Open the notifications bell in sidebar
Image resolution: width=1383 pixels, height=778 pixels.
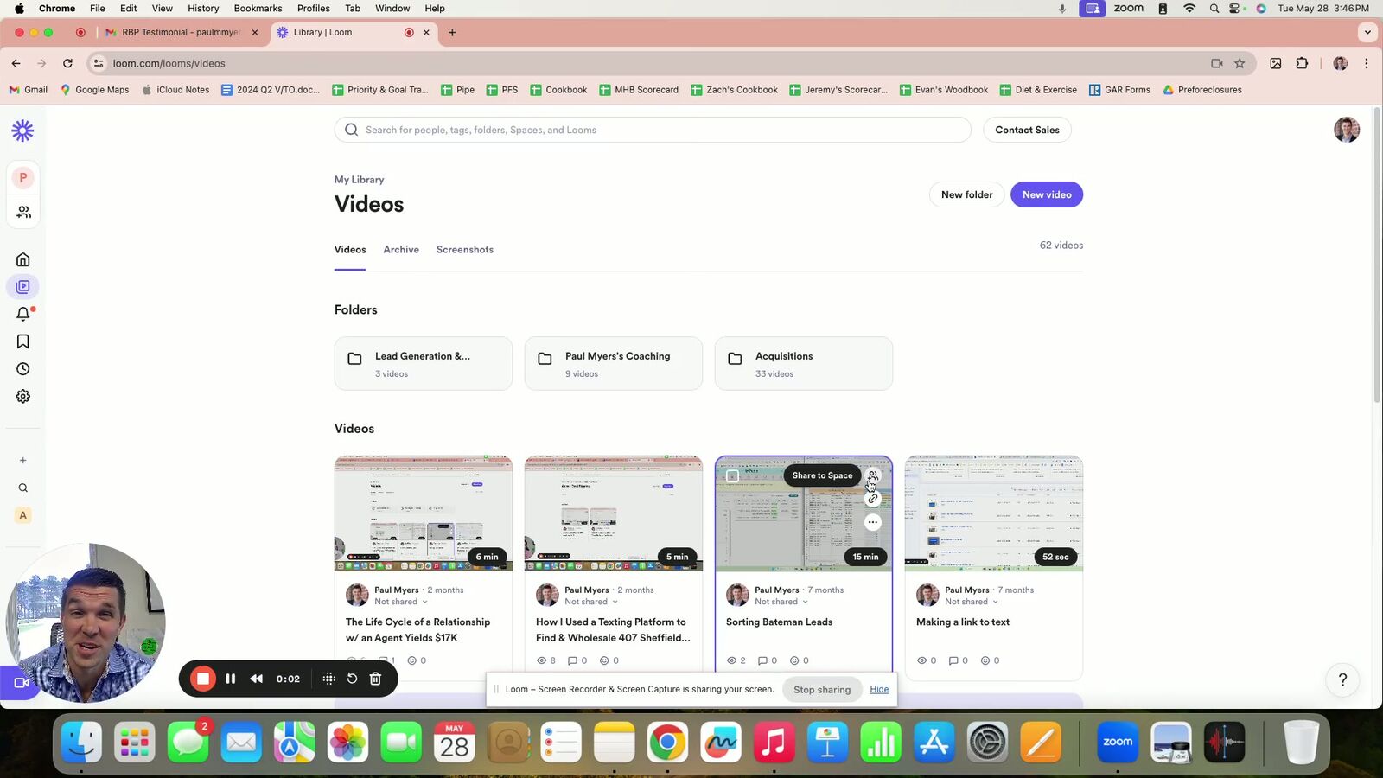[x=23, y=315]
